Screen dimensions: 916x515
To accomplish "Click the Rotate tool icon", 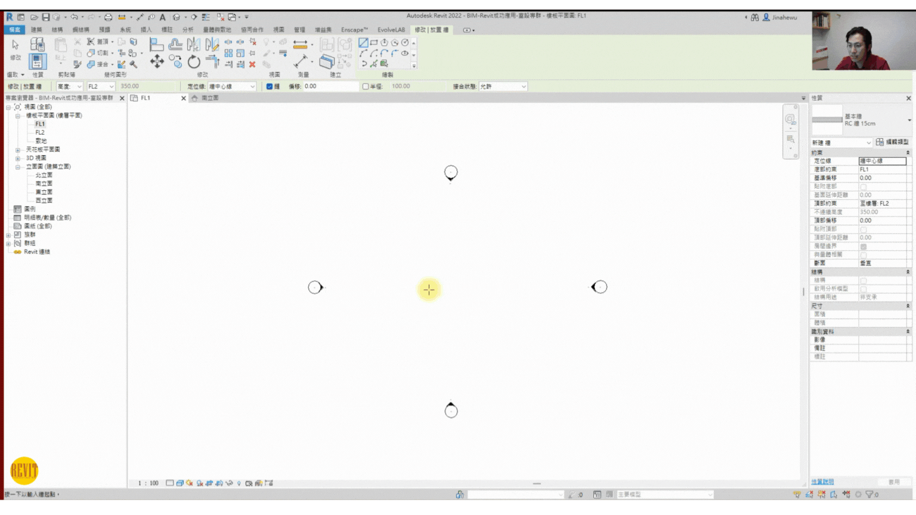I will [194, 61].
